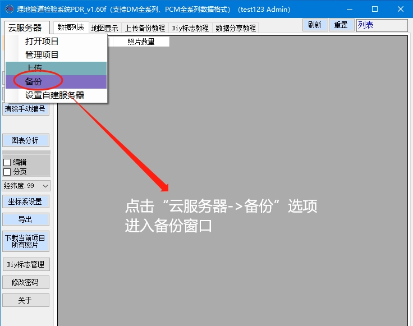Choose 管理项目 menu entry
The image size is (413, 326).
pyautogui.click(x=42, y=55)
